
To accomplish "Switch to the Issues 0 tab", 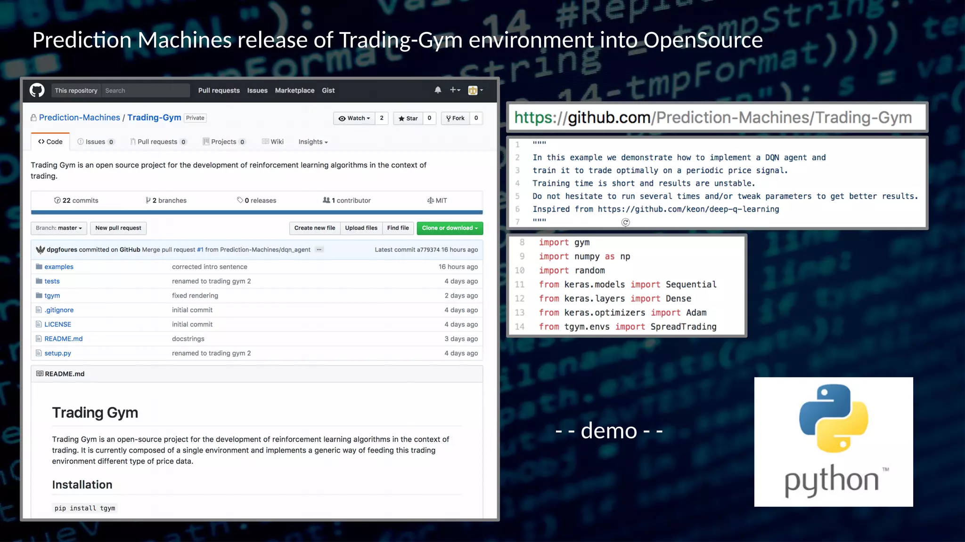I will (96, 142).
